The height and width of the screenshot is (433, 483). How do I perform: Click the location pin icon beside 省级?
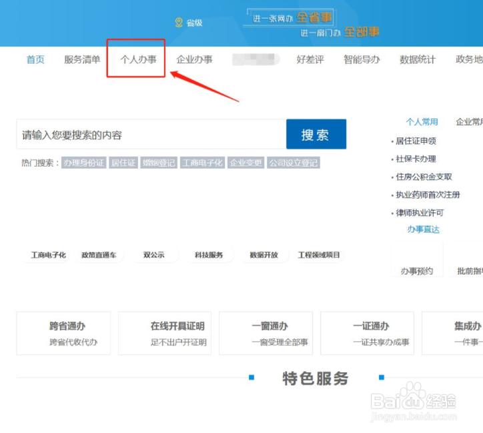179,23
